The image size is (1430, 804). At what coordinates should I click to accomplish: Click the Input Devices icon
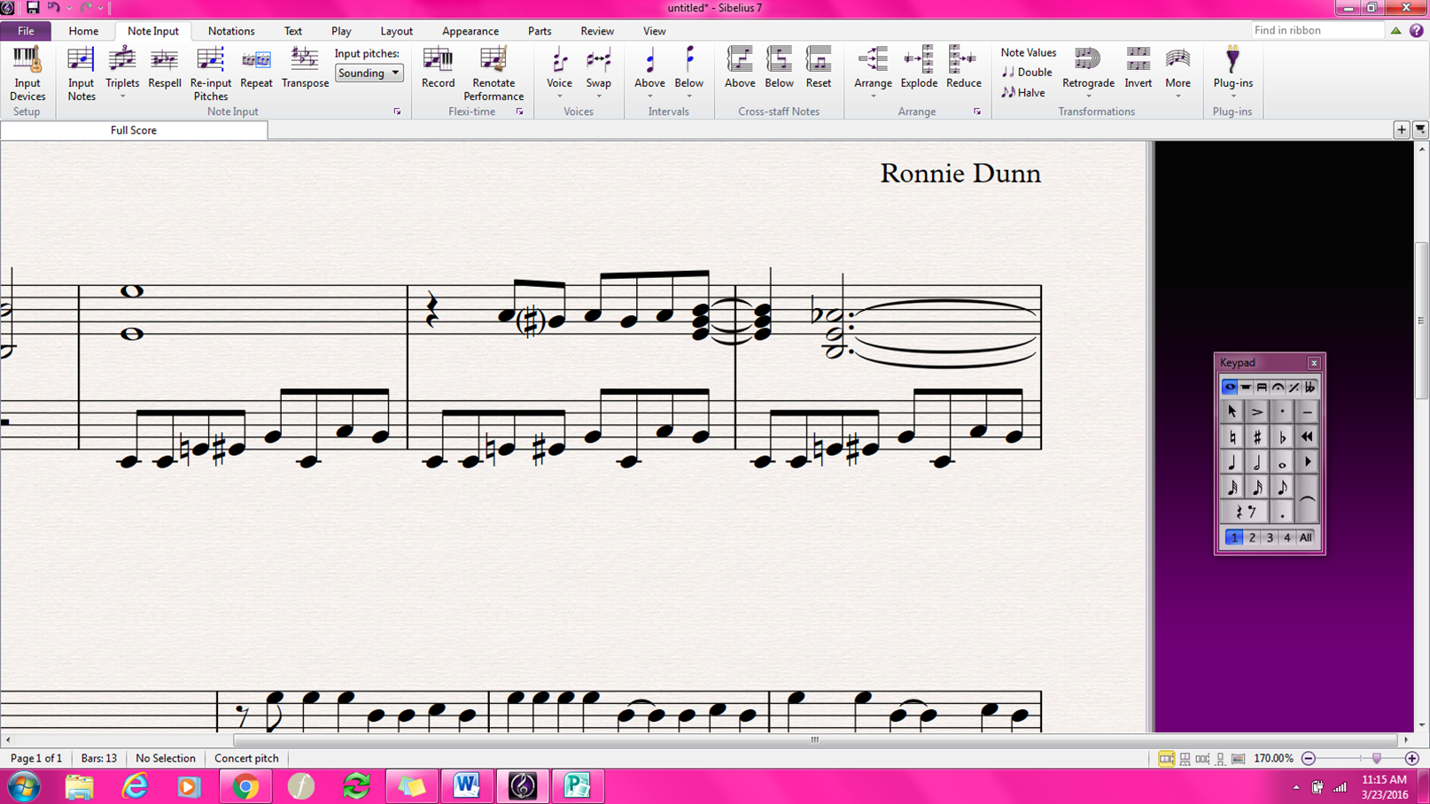point(27,73)
